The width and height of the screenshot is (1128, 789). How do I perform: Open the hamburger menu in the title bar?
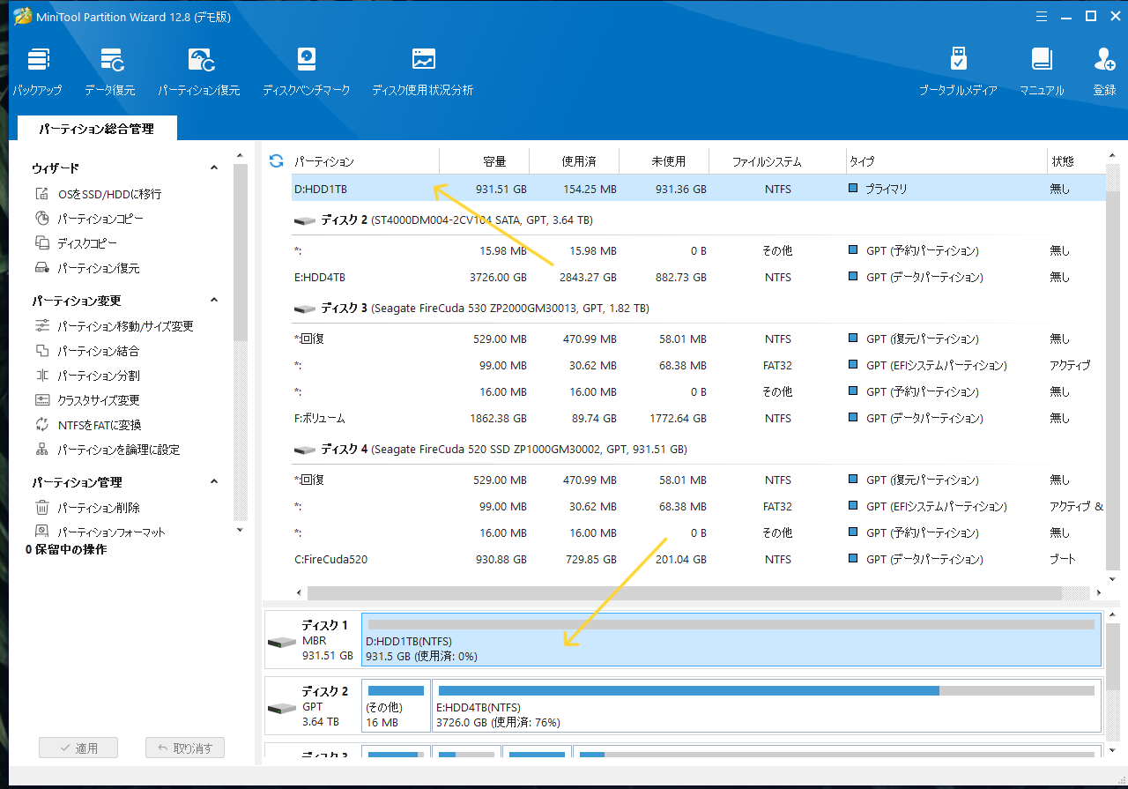click(1041, 16)
